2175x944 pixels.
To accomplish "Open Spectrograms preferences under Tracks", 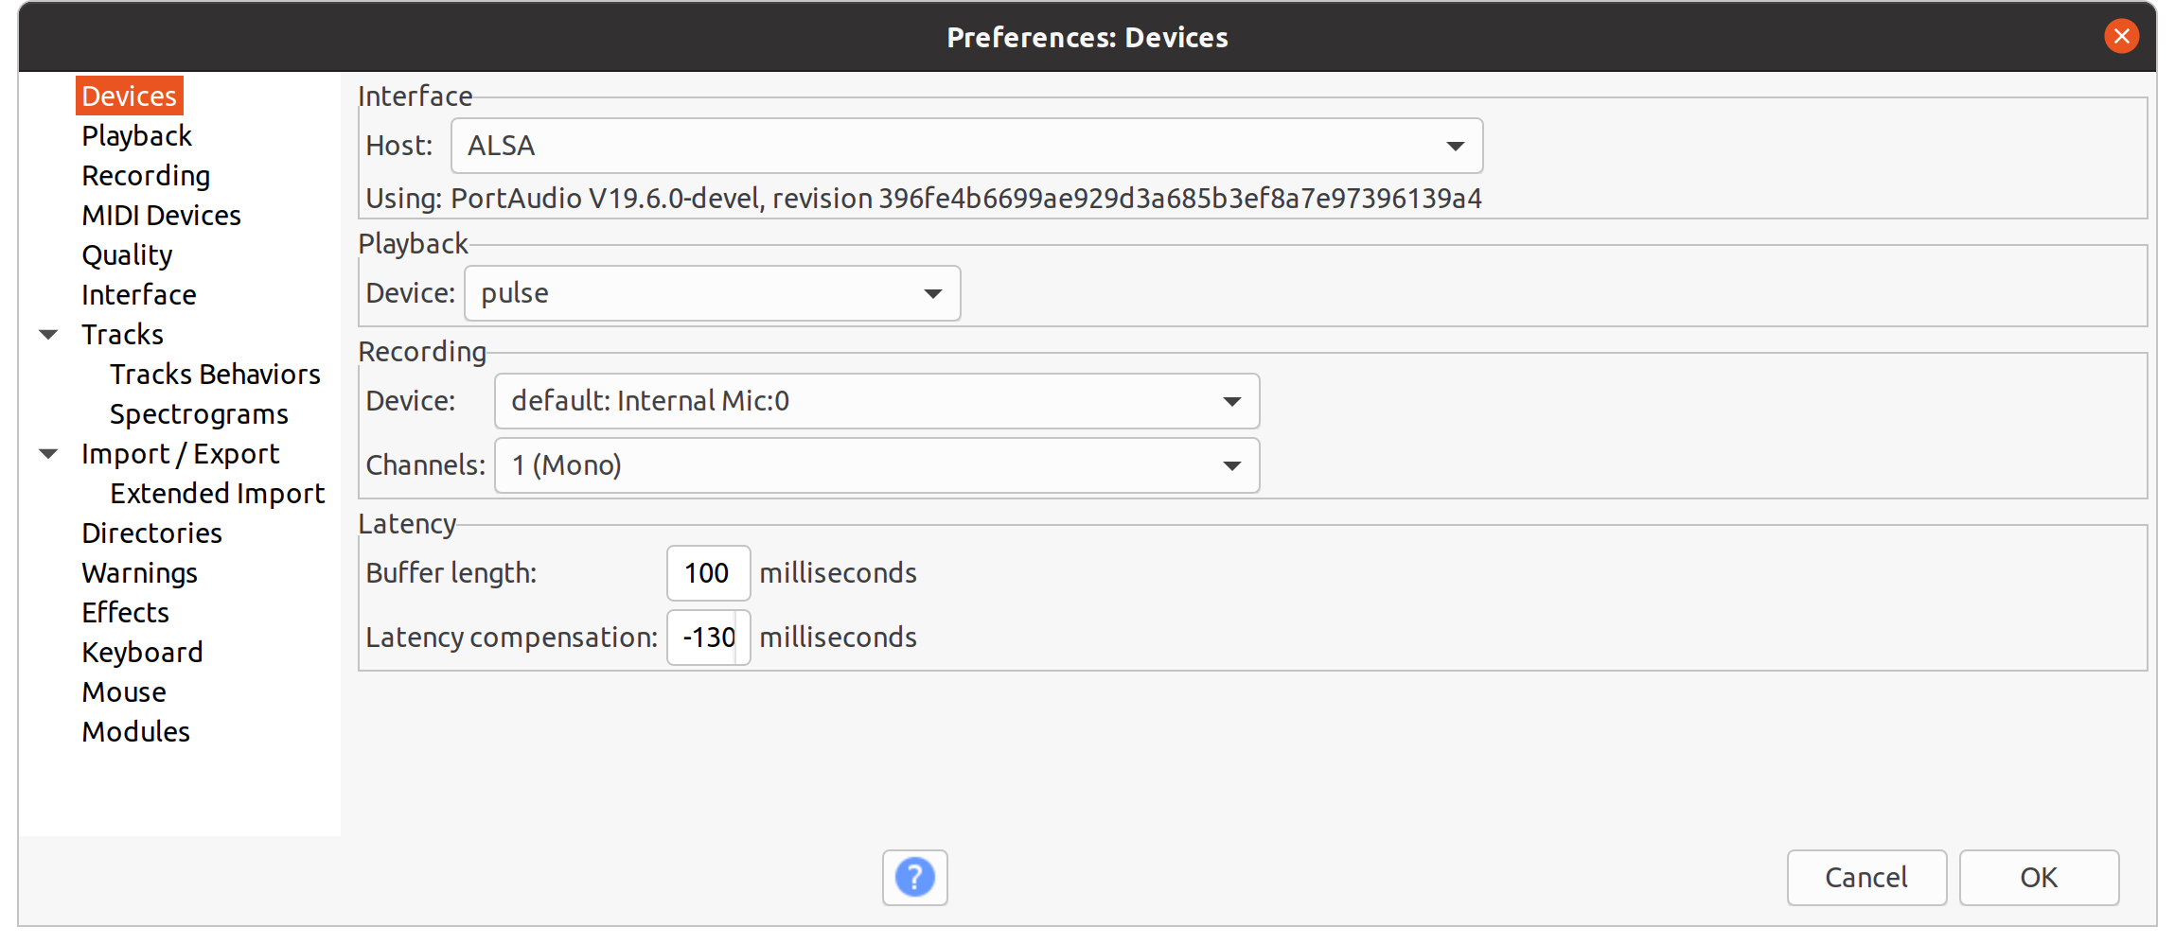I will (x=199, y=414).
